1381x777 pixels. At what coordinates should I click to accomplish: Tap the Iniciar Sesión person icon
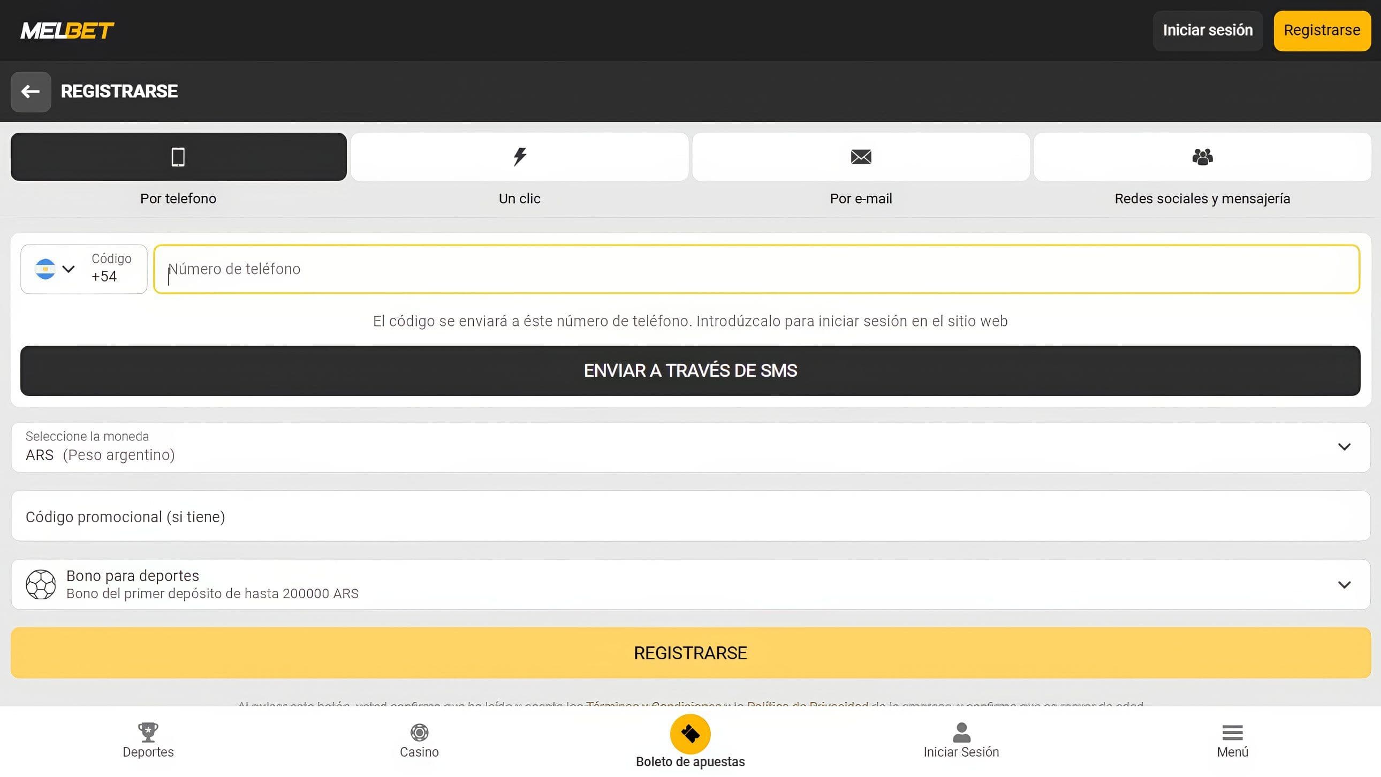(x=961, y=732)
